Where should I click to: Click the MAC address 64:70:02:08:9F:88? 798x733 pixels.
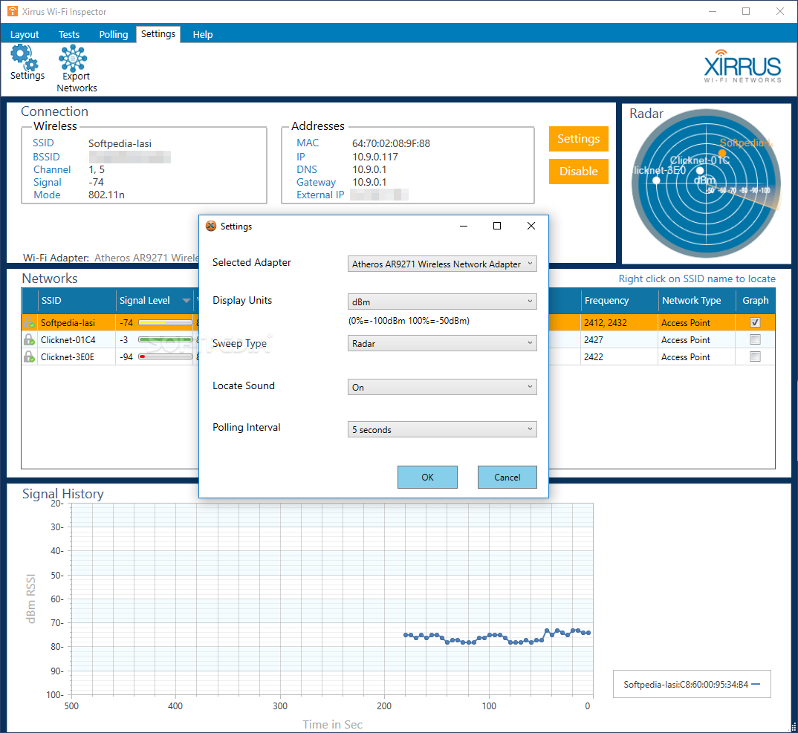pyautogui.click(x=391, y=143)
